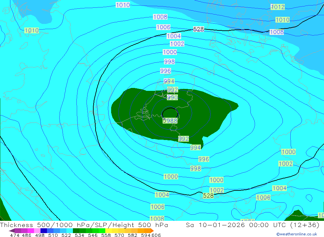Image resolution: width=324 pixels, height=237 pixels.
Task: Click the 1010 label at top center
Action: [x=123, y=5]
